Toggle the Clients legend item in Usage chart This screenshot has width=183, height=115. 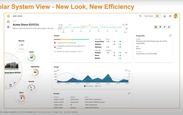click(x=98, y=86)
